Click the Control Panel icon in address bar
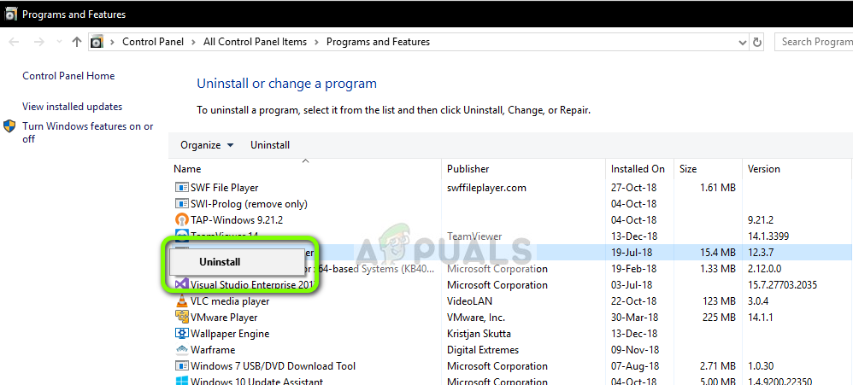Screen dimensions: 853x385 (x=97, y=42)
